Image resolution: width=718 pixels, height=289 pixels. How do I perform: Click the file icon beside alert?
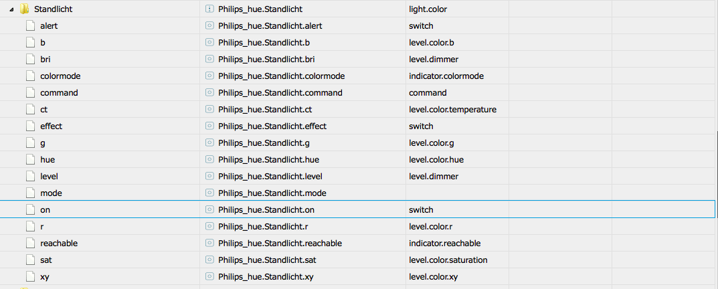click(x=30, y=25)
